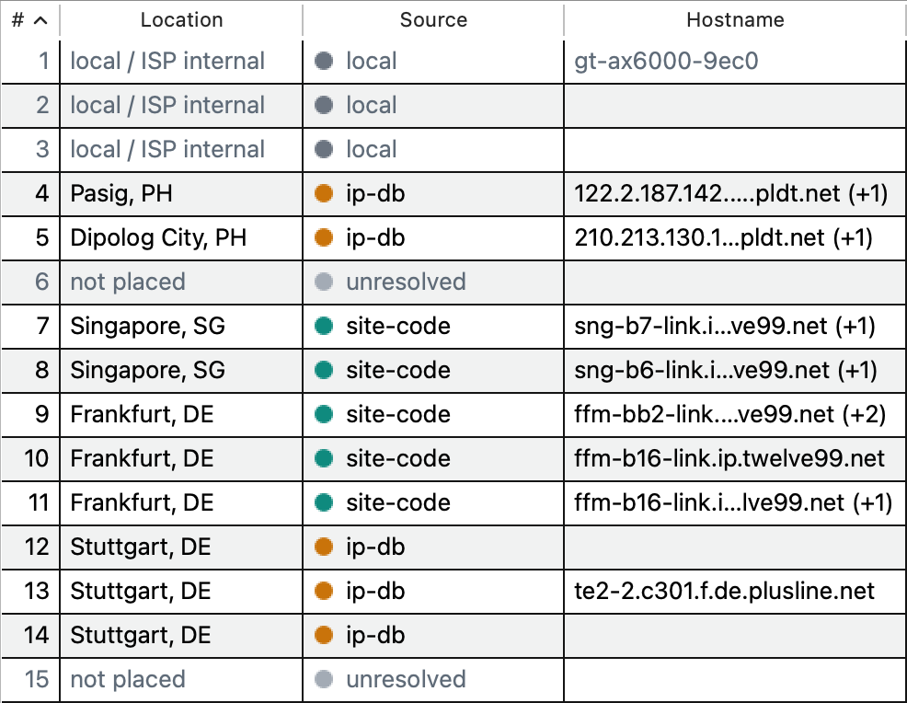Image resolution: width=907 pixels, height=703 pixels.
Task: Click teal site-code dot in row 11
Action: pos(324,502)
